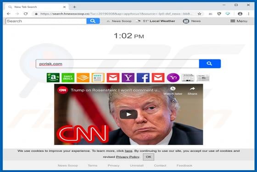Click the Uninstall footer link
This screenshot has width=257, height=172.
tap(137, 166)
